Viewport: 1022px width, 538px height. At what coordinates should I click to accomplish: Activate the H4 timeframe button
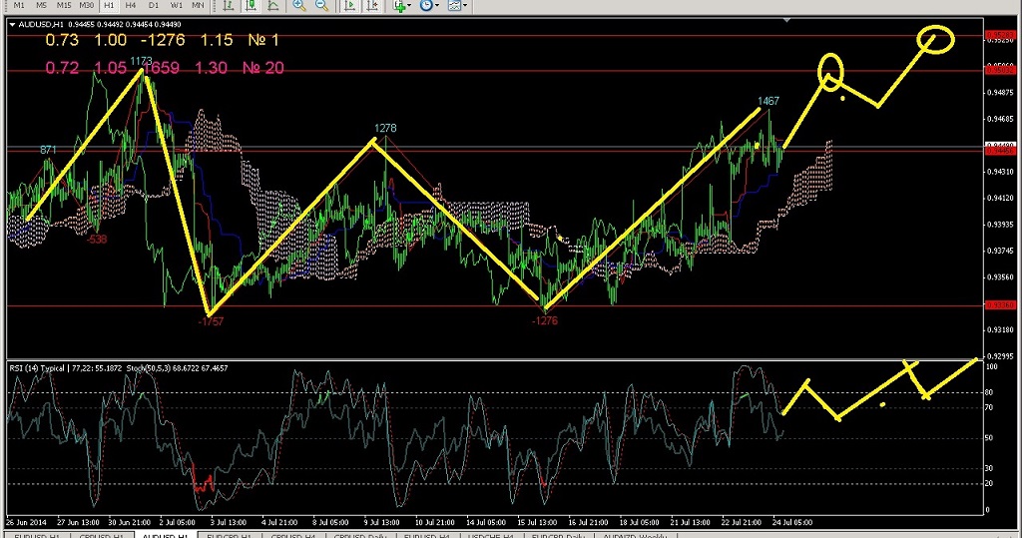(x=131, y=5)
